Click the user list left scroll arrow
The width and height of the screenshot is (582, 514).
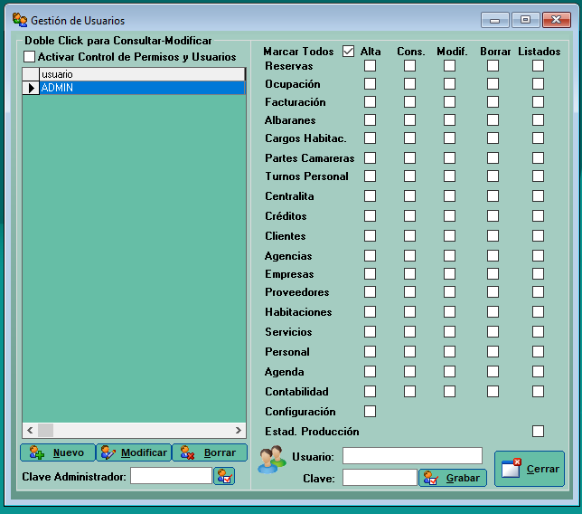tap(30, 431)
